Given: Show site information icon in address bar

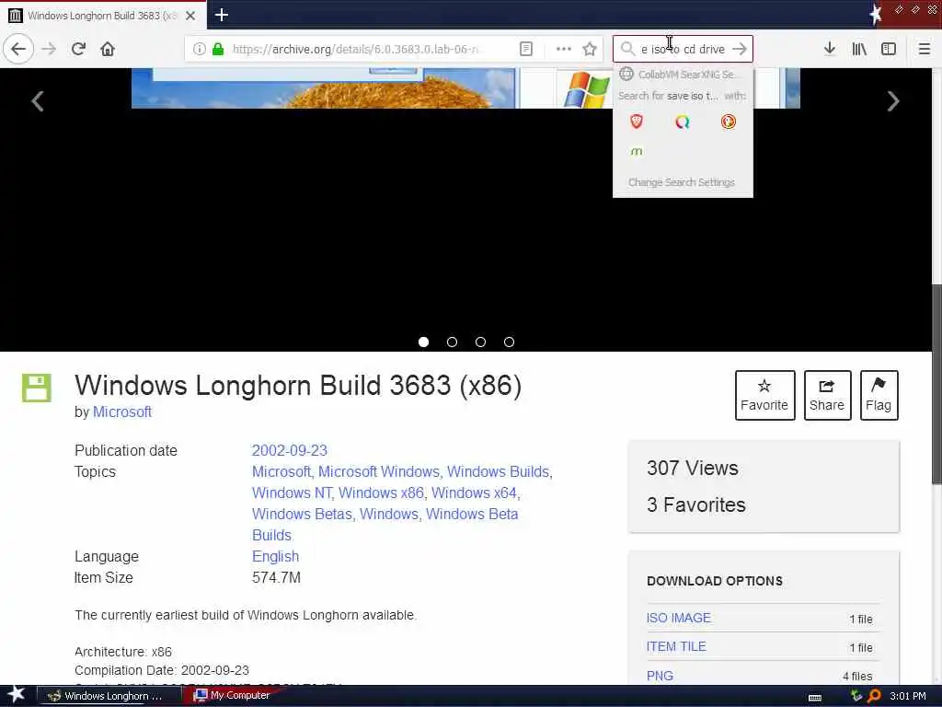Looking at the screenshot, I should (200, 49).
